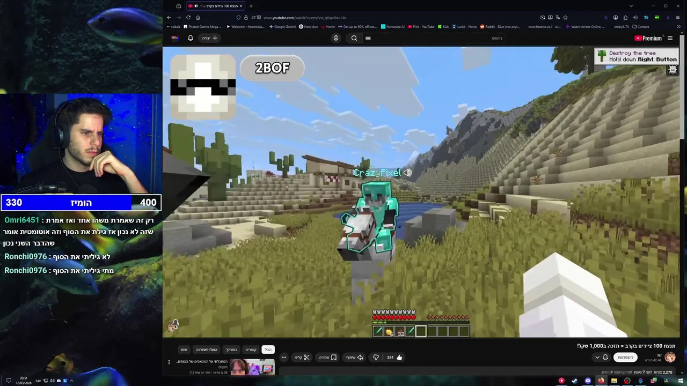Open options menu for recommended video
687x386 pixels.
tap(169, 362)
